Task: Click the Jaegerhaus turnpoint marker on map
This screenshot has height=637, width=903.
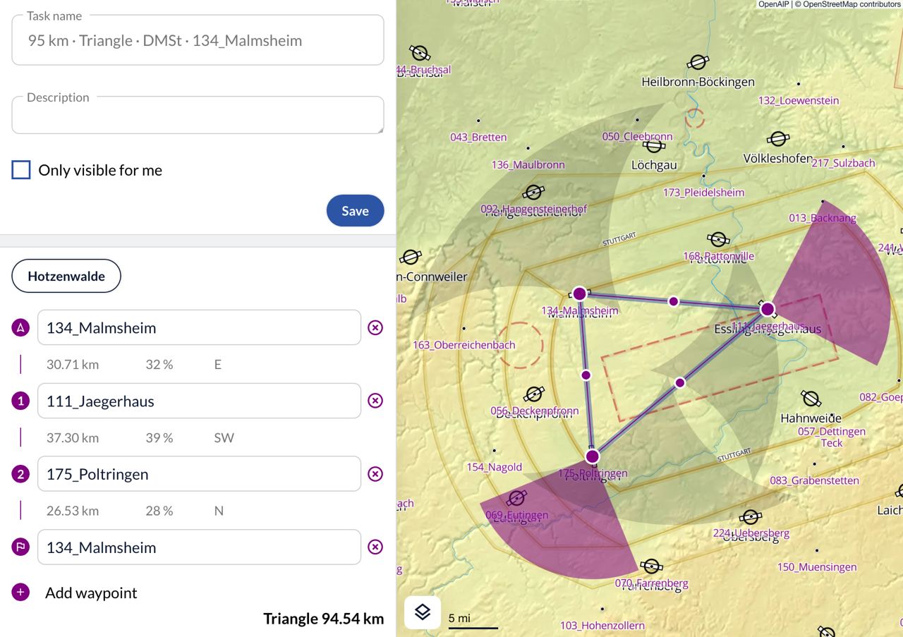Action: (x=768, y=309)
